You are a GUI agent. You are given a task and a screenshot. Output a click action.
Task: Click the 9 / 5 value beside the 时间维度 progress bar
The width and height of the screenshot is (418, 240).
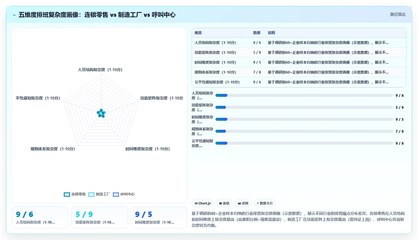click(x=399, y=120)
